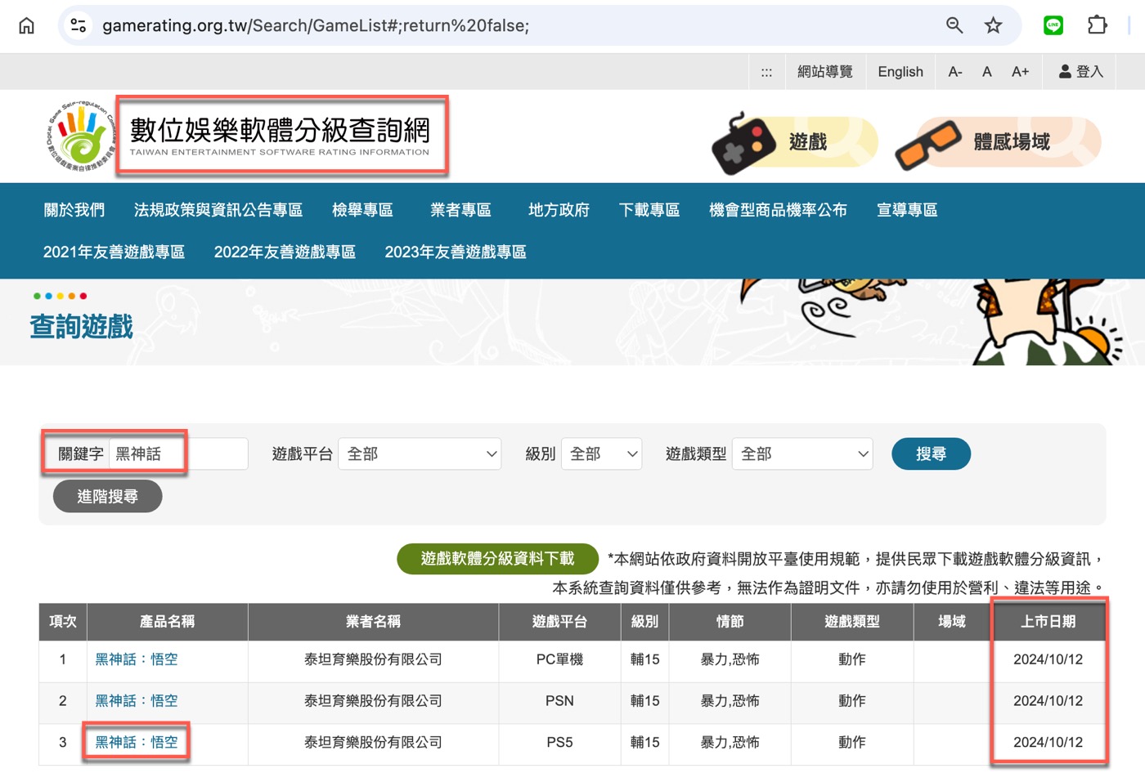Open 地方政府 menu
The height and width of the screenshot is (773, 1145).
tap(559, 210)
